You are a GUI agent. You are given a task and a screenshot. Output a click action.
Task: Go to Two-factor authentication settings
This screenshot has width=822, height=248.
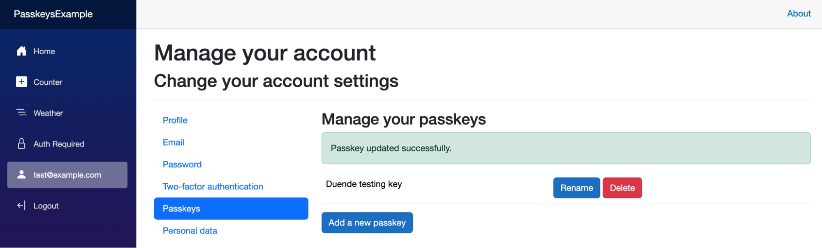coord(213,186)
